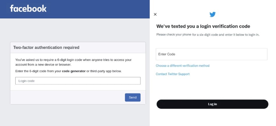Image resolution: width=276 pixels, height=126 pixels.
Task: Click the You've asked us to require paragraph
Action: pyautogui.click(x=73, y=62)
